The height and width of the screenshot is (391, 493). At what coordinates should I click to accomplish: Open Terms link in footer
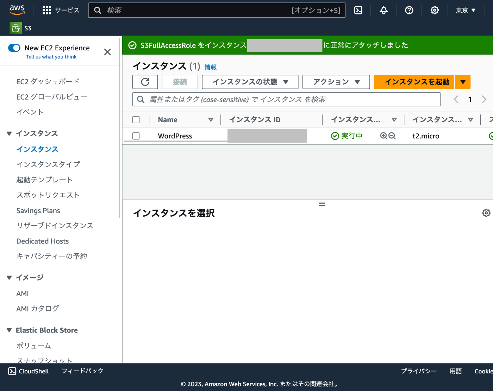(456, 371)
